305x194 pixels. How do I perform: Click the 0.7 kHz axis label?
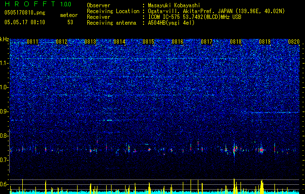(4, 160)
